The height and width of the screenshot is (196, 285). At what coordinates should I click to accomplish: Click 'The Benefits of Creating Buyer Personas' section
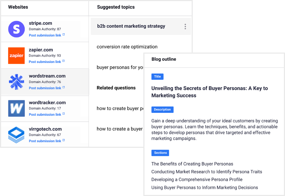[192, 164]
